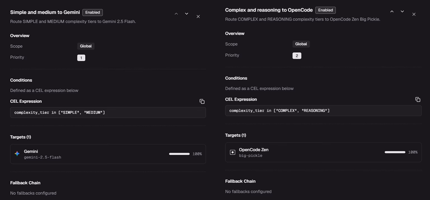Move Simple and medium to Gemini rule up
Screen dimensions: 430x200
point(176,14)
